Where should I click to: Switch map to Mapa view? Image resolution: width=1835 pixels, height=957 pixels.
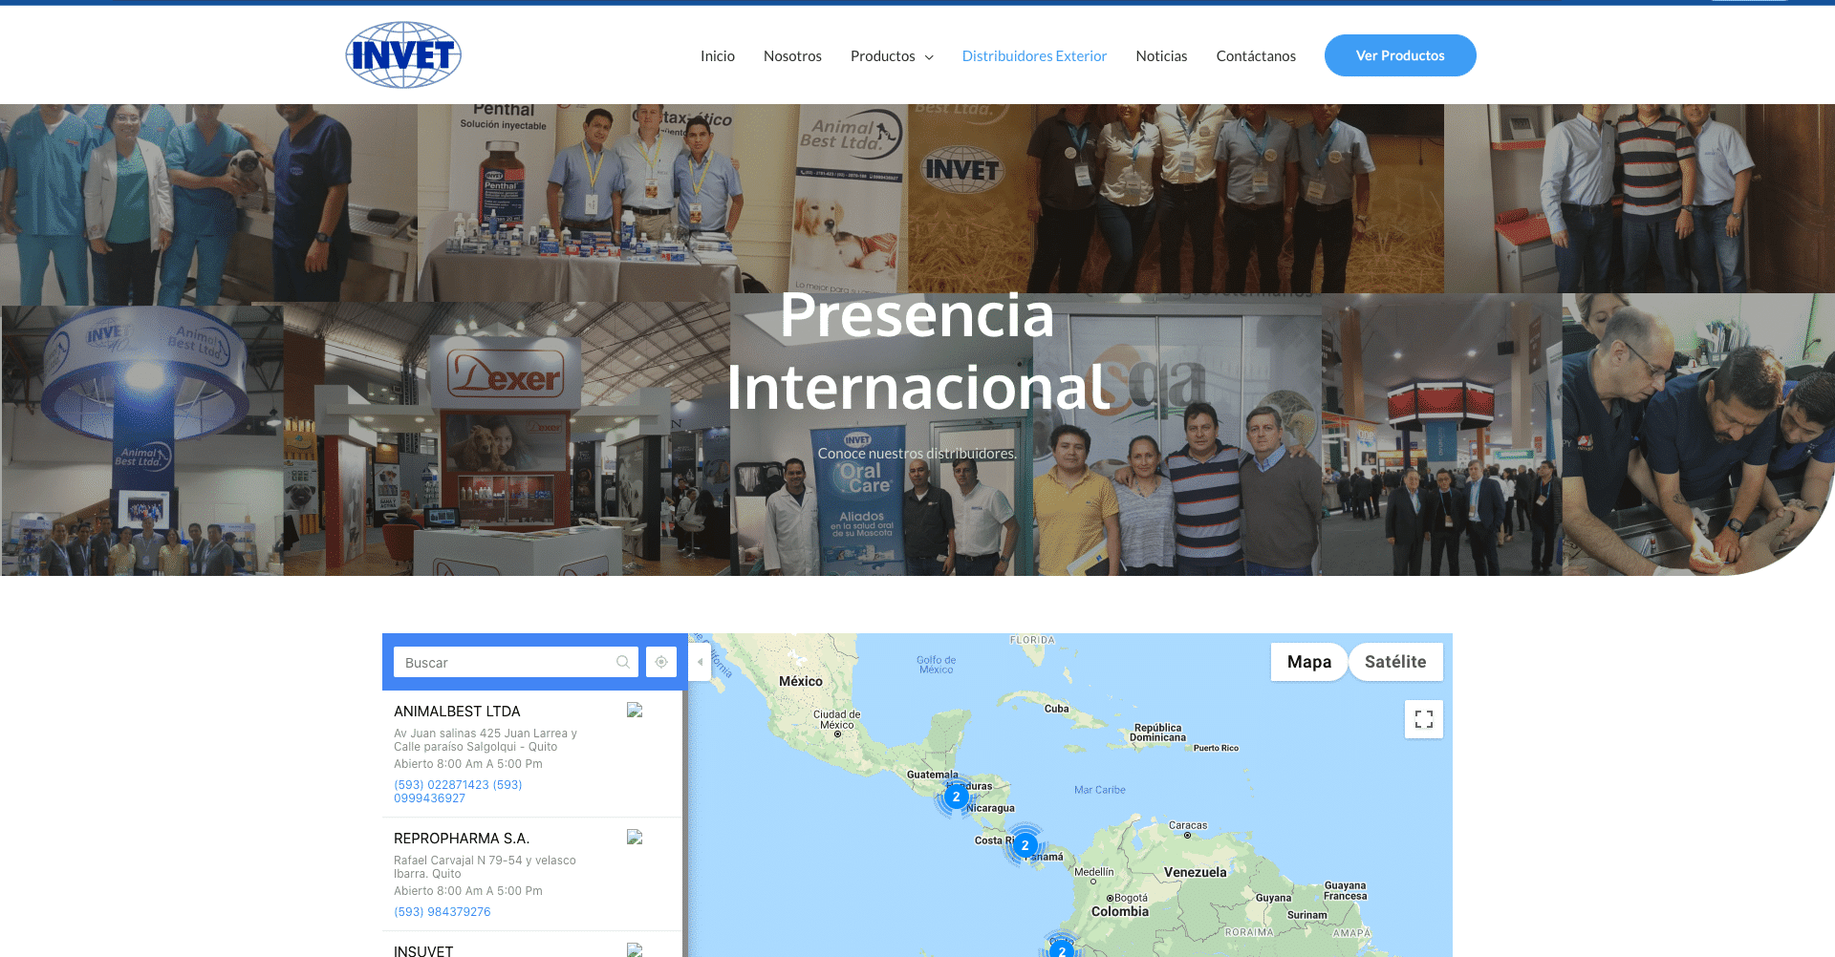[1308, 662]
